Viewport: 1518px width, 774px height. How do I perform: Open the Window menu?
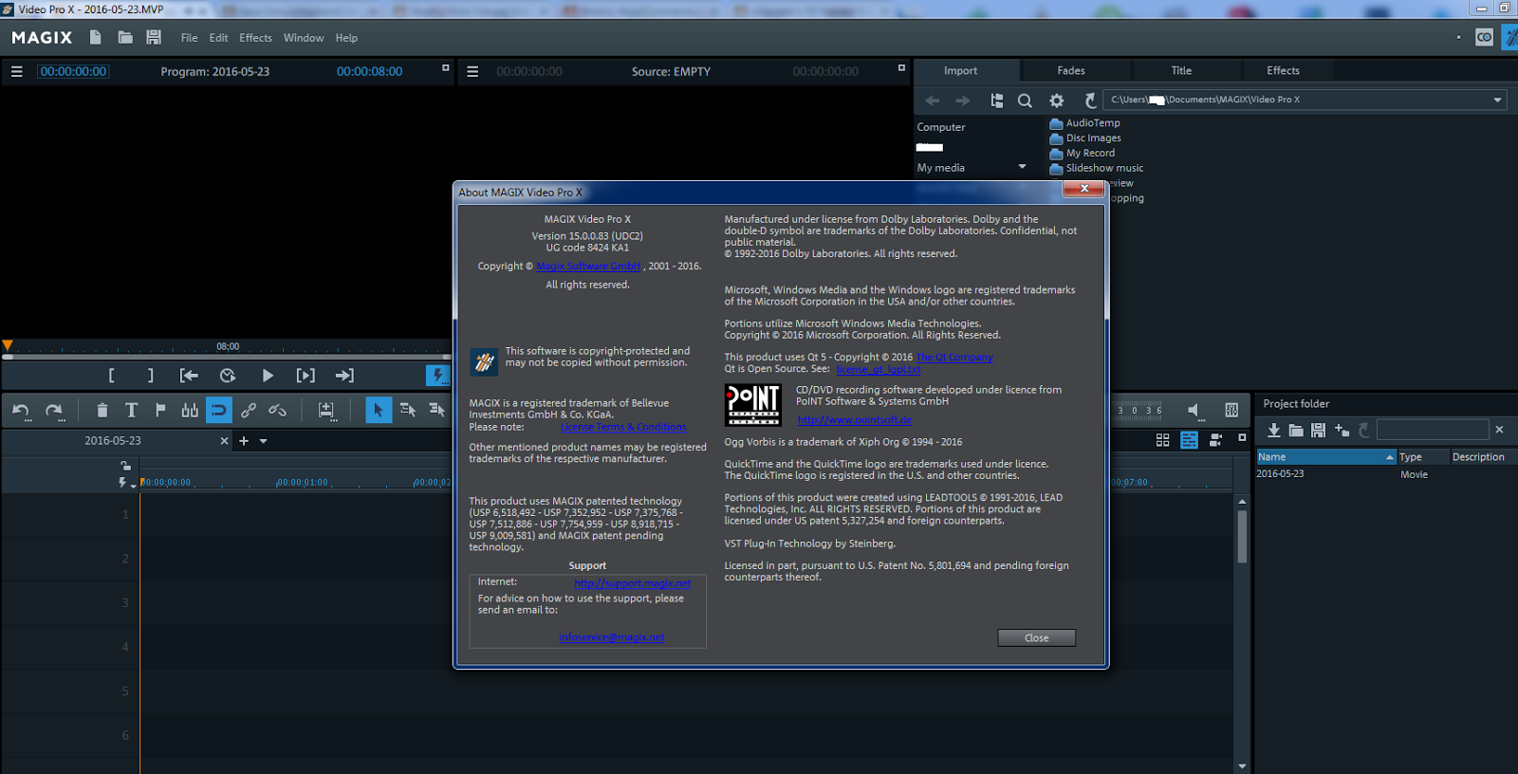click(304, 38)
